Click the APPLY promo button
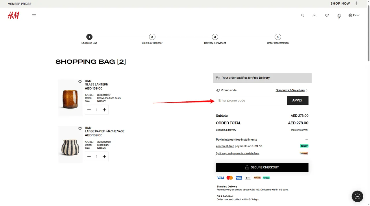 coord(298,100)
